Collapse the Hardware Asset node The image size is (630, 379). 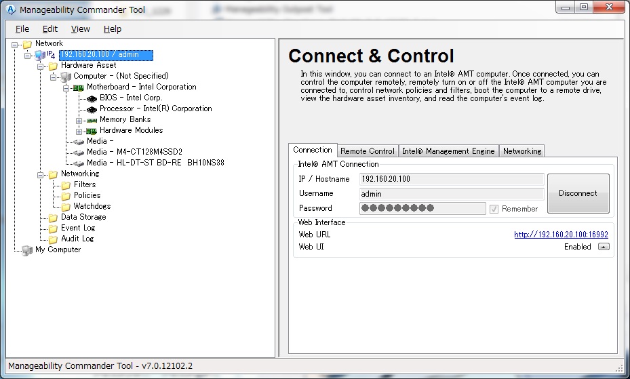click(40, 66)
